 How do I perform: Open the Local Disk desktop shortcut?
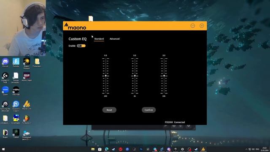click(27, 135)
